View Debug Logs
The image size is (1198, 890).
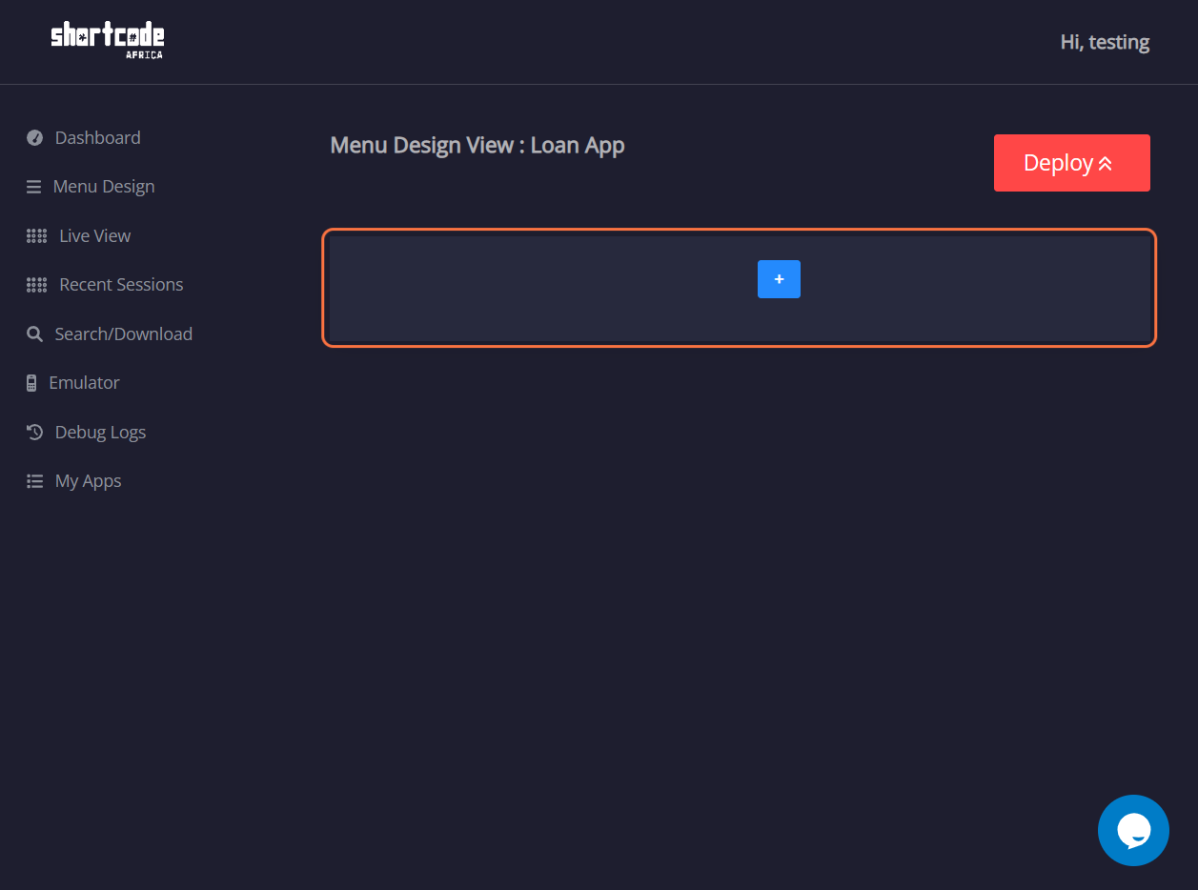(100, 433)
